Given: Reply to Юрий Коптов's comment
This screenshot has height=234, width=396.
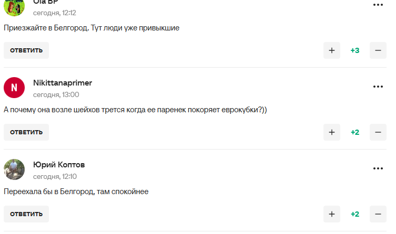Looking at the screenshot, I should [x=26, y=214].
